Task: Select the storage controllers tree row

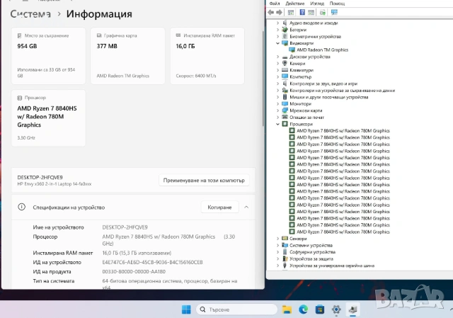Action: point(342,90)
